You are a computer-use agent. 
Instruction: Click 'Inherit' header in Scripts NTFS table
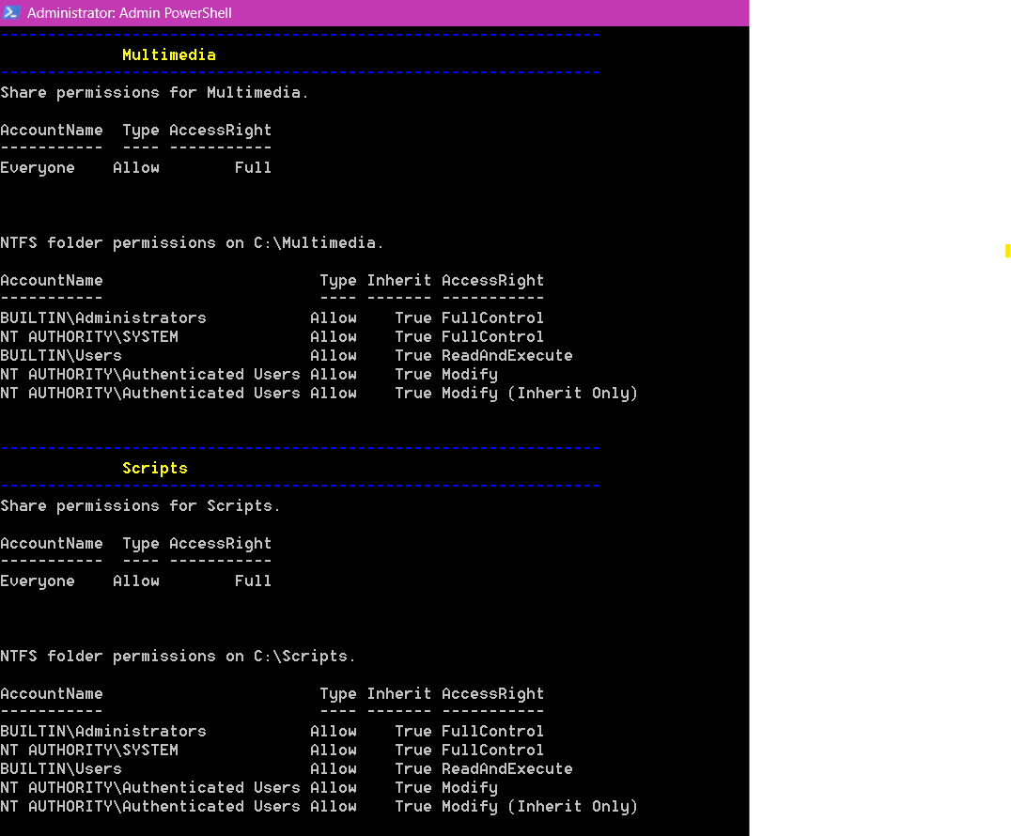(399, 693)
